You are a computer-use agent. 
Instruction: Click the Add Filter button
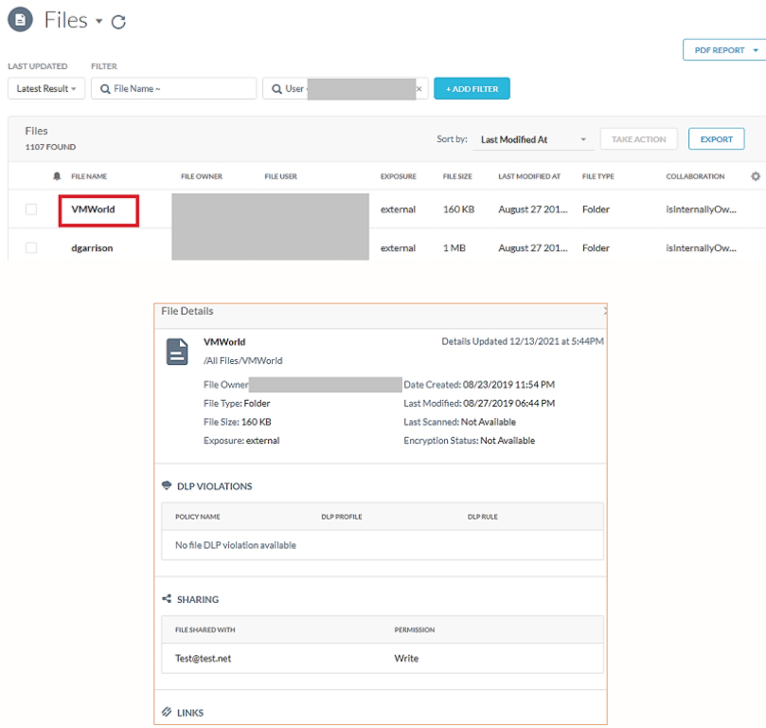[472, 88]
